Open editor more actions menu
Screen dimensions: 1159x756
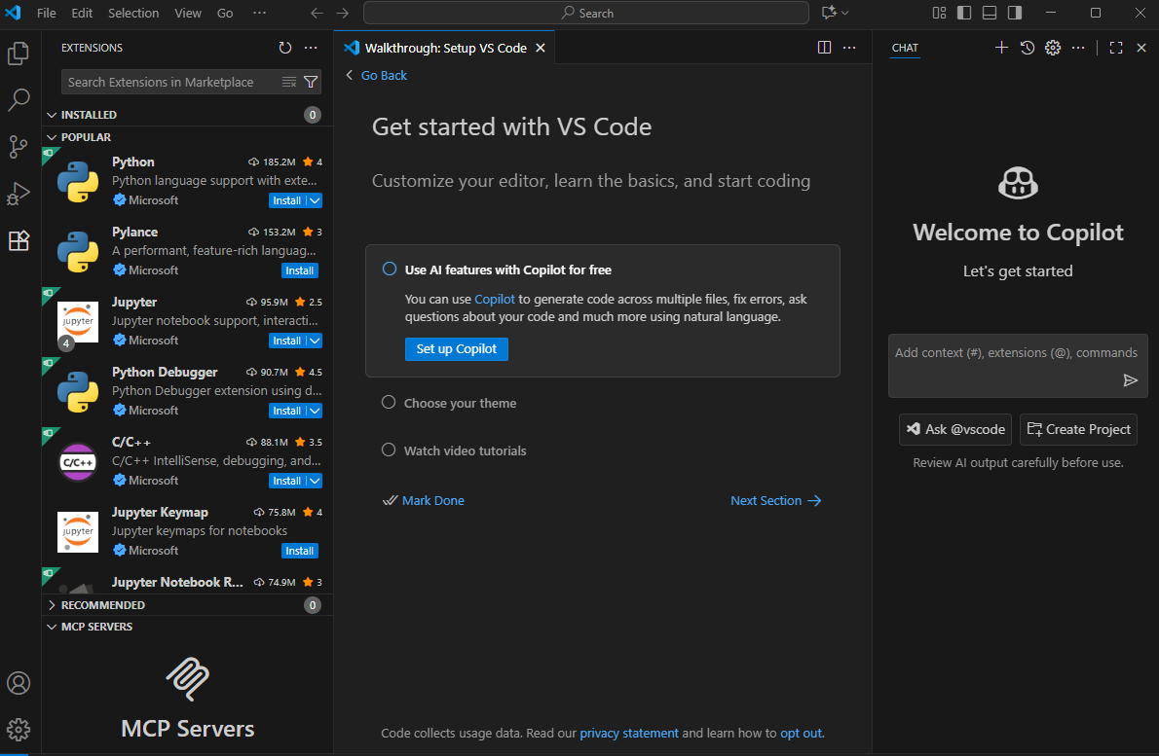click(x=849, y=48)
